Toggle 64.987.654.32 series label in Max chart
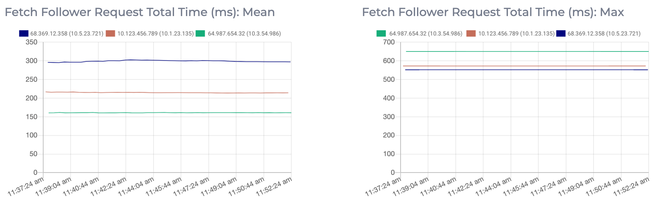 click(426, 33)
